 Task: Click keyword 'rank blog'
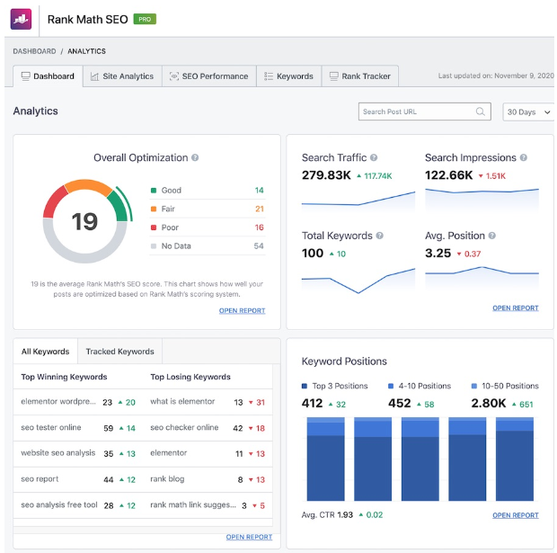tap(167, 479)
